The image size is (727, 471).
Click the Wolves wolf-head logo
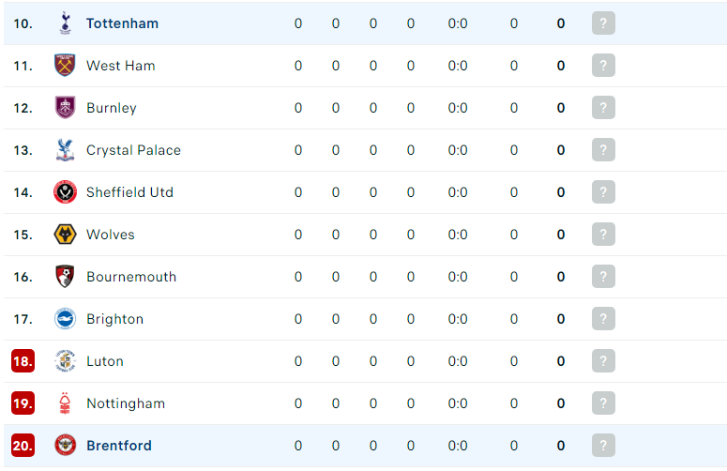(65, 235)
